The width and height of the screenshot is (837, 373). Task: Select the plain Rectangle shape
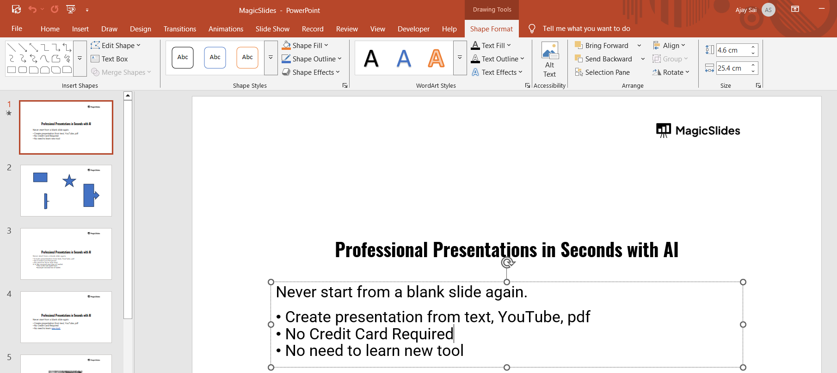click(x=12, y=70)
